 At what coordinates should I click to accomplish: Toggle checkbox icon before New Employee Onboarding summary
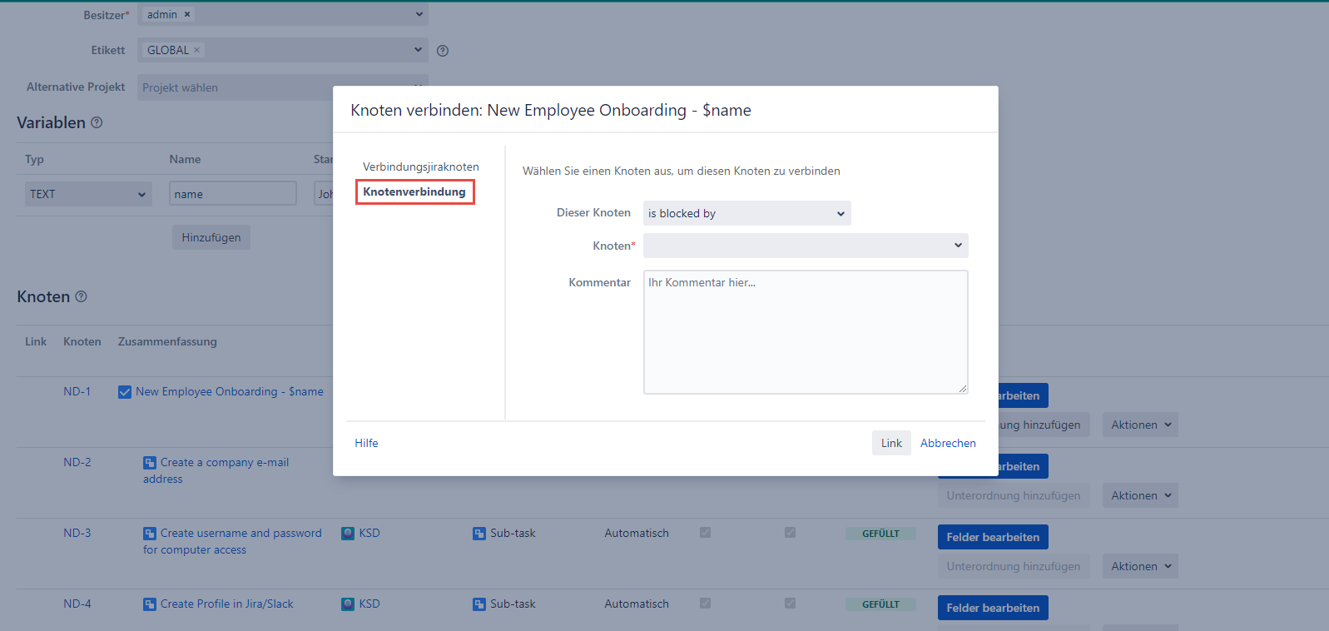point(125,391)
